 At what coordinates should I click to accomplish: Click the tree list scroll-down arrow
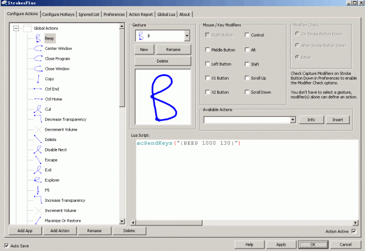point(122,221)
